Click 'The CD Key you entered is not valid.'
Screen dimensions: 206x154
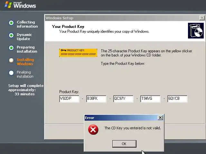click(133, 128)
